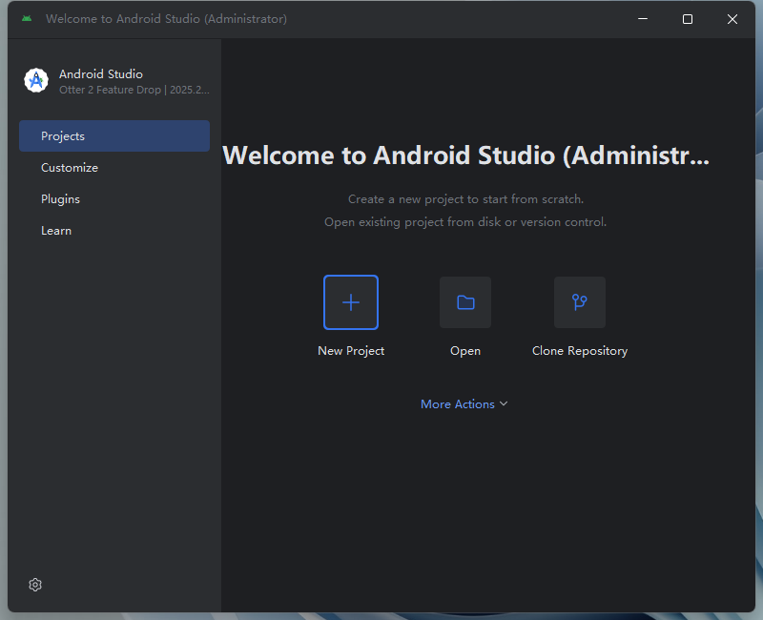Go to the Learn tab
Screen dimensions: 763x620
pos(114,231)
